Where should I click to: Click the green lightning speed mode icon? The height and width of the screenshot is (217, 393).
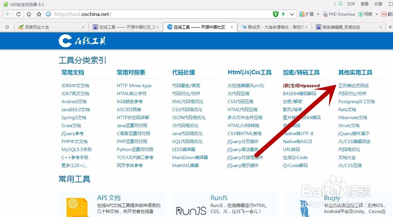pyautogui.click(x=283, y=14)
